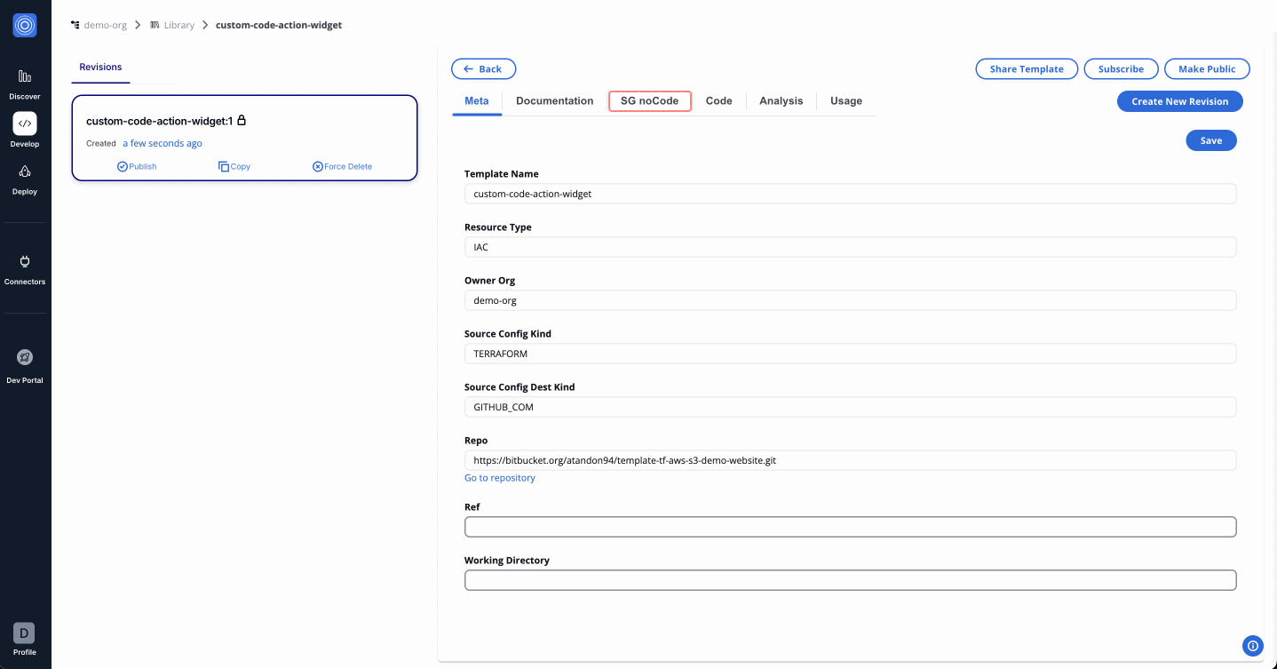Publish the custom-code-action-widget revision

coord(137,166)
